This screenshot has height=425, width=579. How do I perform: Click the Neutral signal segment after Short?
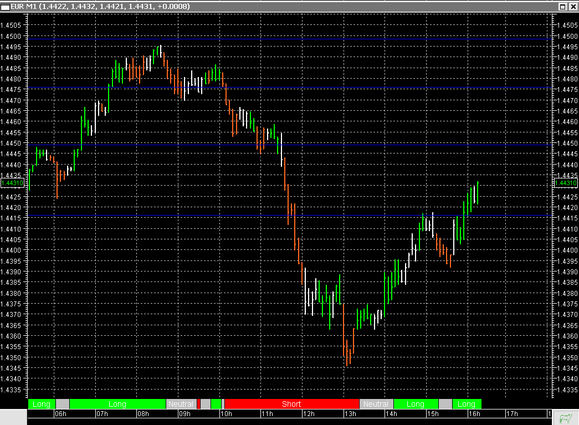(376, 404)
